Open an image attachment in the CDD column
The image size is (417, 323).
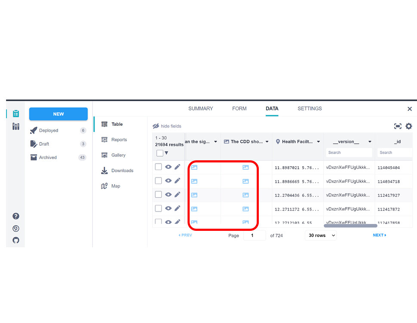245,167
